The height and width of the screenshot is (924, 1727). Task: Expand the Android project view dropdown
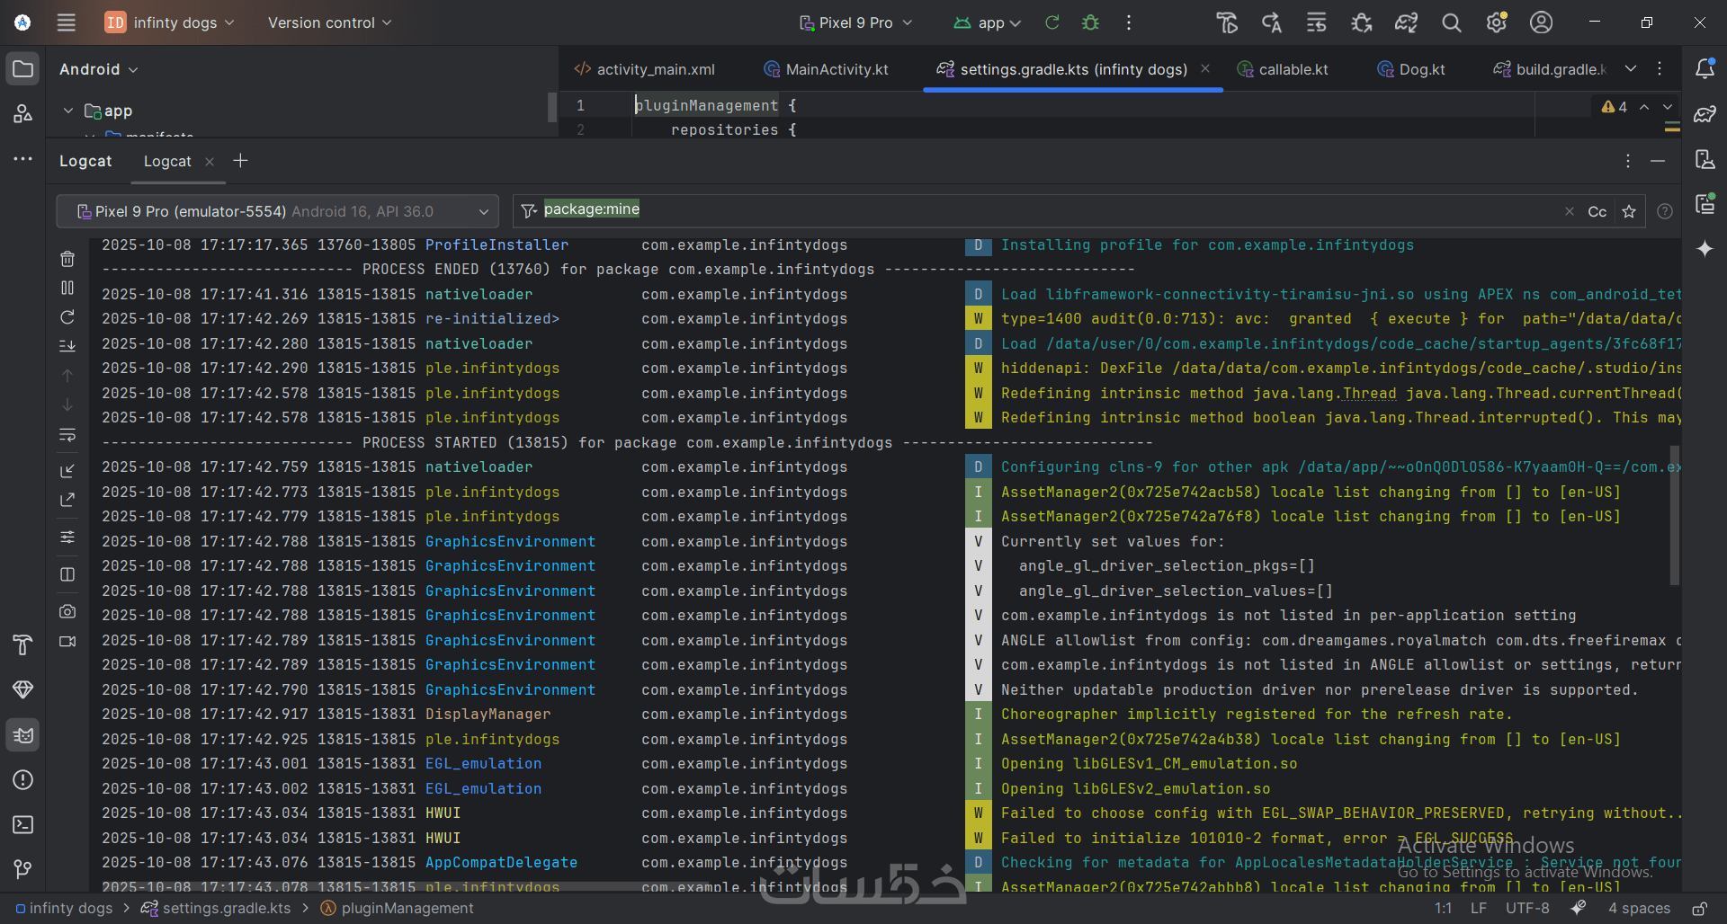pos(99,69)
